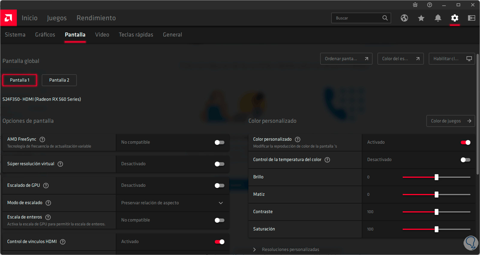Click the S24F350- HDMI monitor name

coord(42,99)
